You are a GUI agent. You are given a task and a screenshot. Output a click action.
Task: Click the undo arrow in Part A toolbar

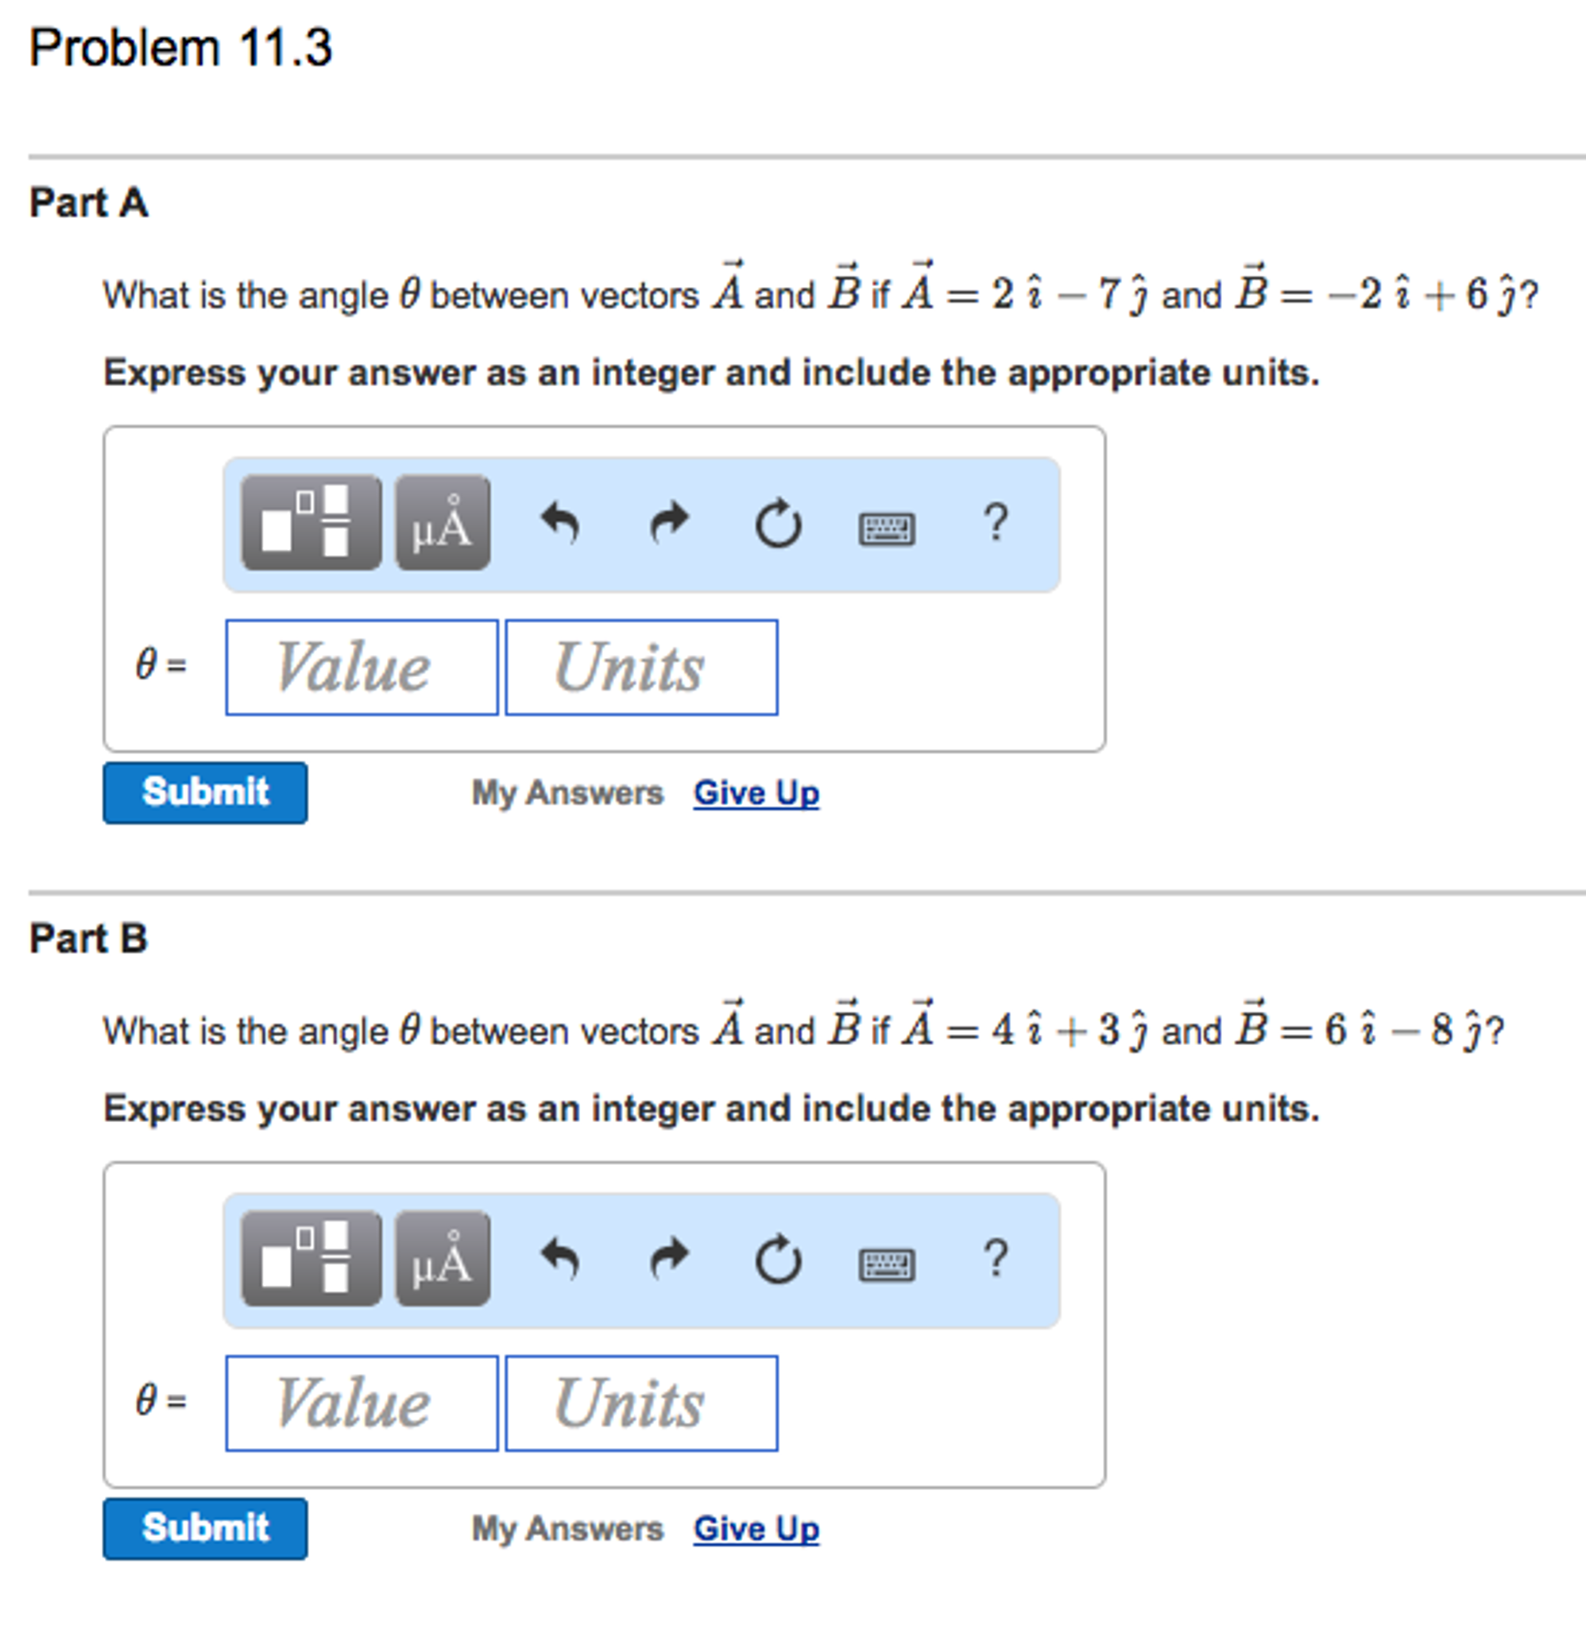pos(559,521)
